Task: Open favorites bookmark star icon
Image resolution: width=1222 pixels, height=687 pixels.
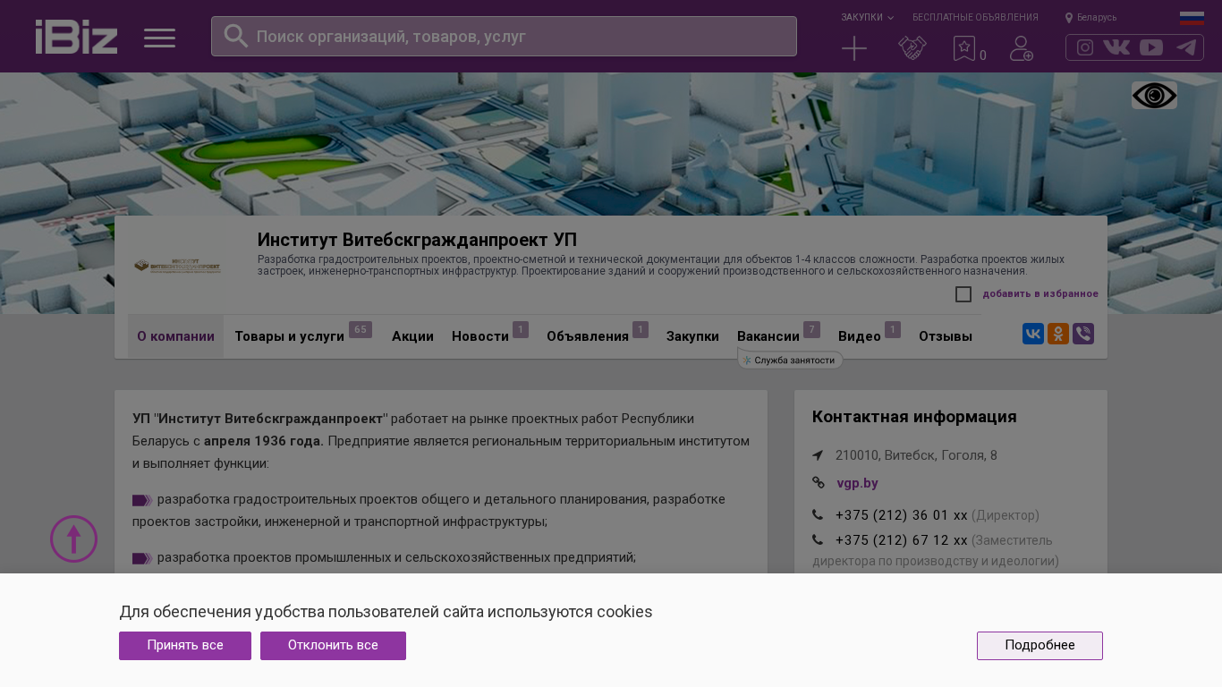Action: click(x=964, y=48)
